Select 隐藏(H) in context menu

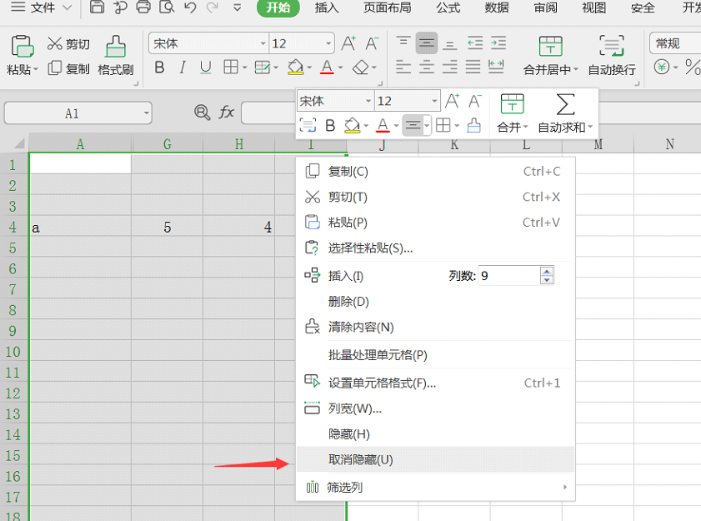435,434
